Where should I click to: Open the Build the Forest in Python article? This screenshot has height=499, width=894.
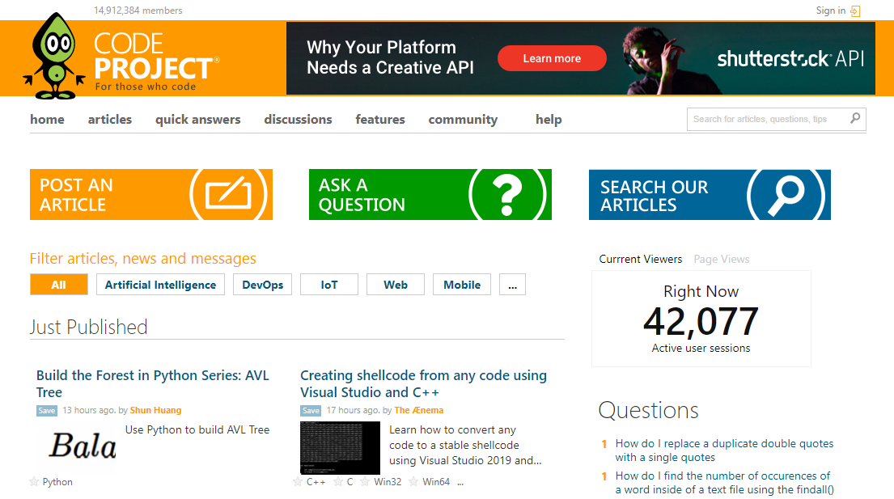[x=152, y=384]
